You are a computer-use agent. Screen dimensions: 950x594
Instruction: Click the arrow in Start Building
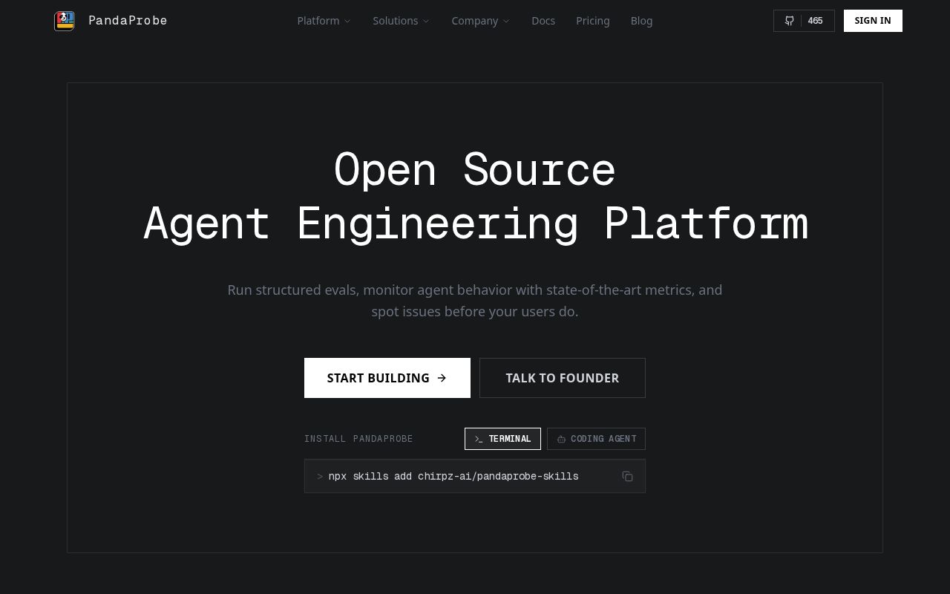coord(442,378)
